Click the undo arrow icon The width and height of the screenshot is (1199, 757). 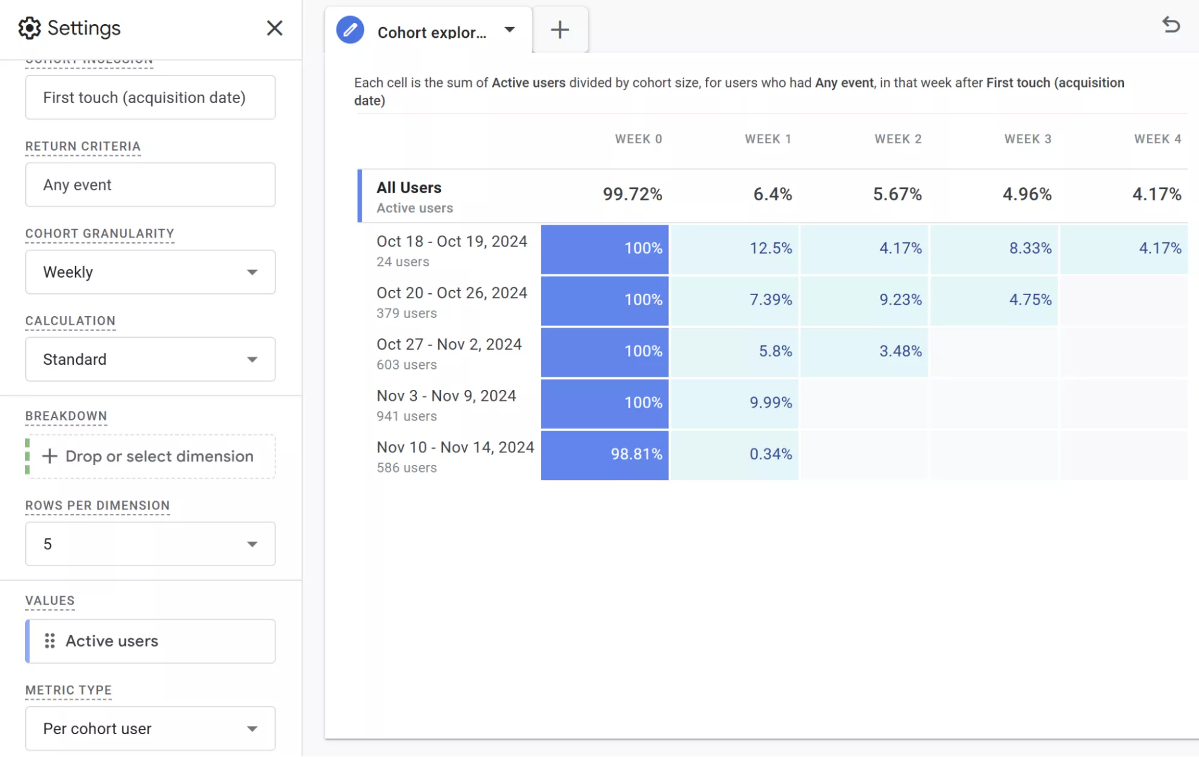[x=1171, y=25]
